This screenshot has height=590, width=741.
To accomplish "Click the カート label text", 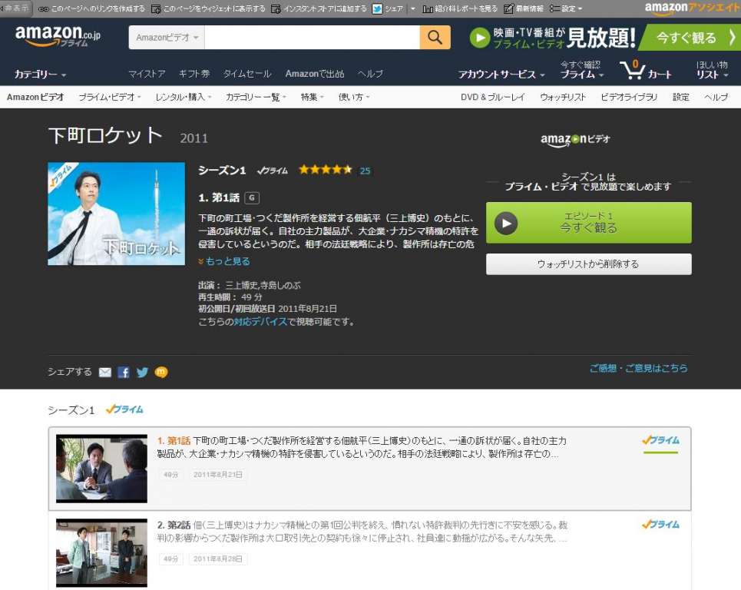I will pos(660,75).
